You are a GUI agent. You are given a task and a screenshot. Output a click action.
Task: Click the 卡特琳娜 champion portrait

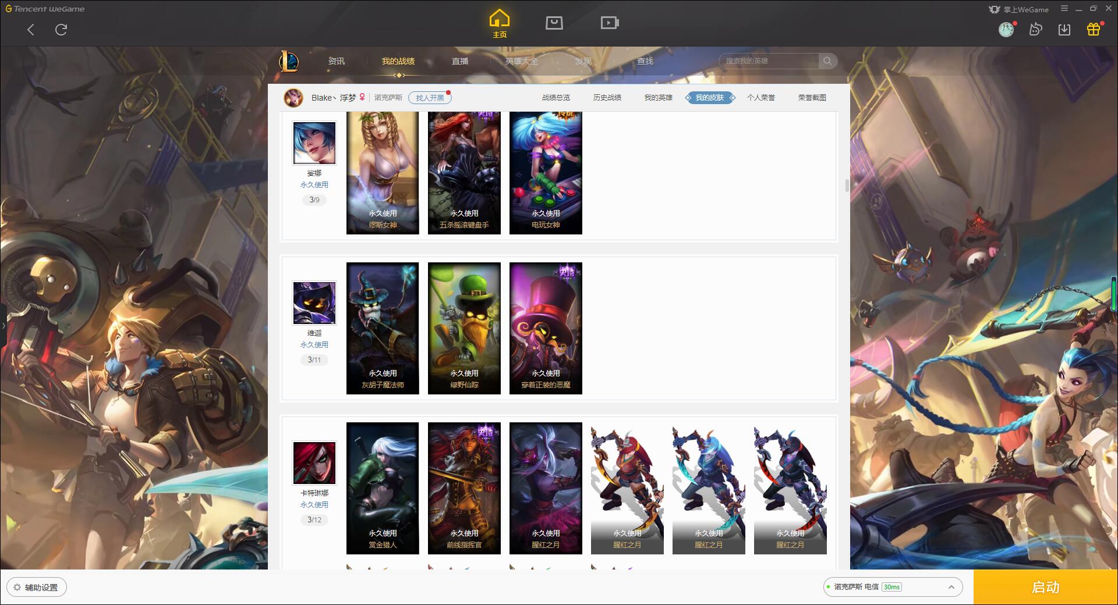[314, 463]
